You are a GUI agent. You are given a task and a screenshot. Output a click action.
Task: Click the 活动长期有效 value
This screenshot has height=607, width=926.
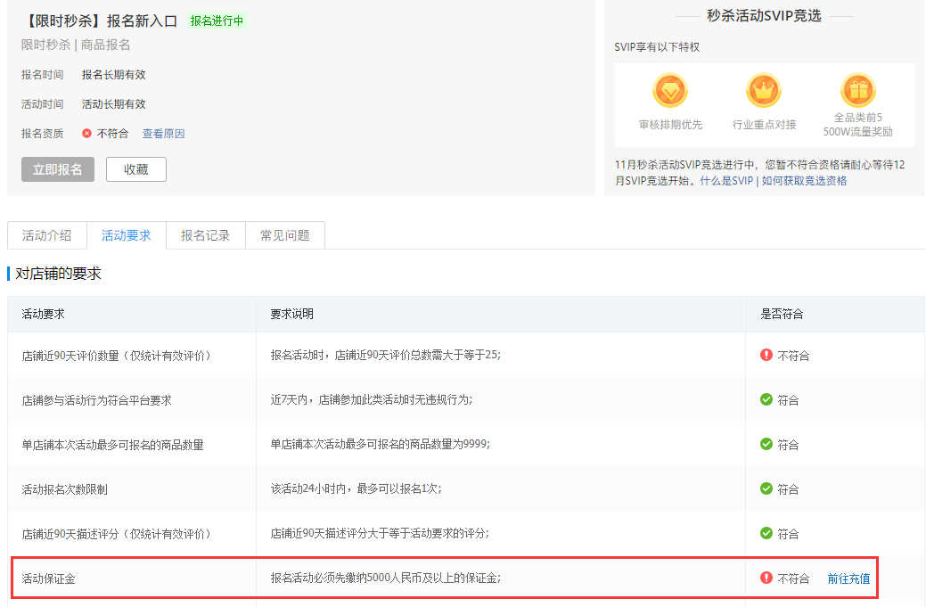point(113,104)
